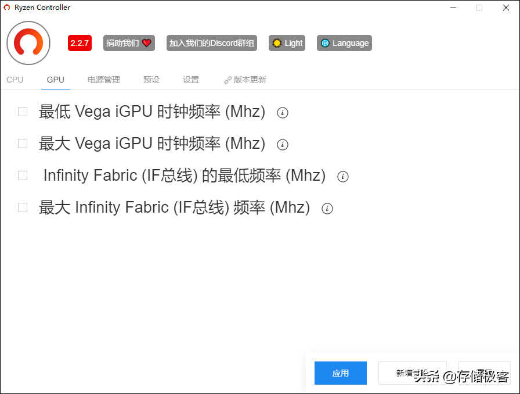Enable 最大 Vega iGPU 时钟频率 checkbox
Viewport: 520px width, 394px height.
point(23,144)
